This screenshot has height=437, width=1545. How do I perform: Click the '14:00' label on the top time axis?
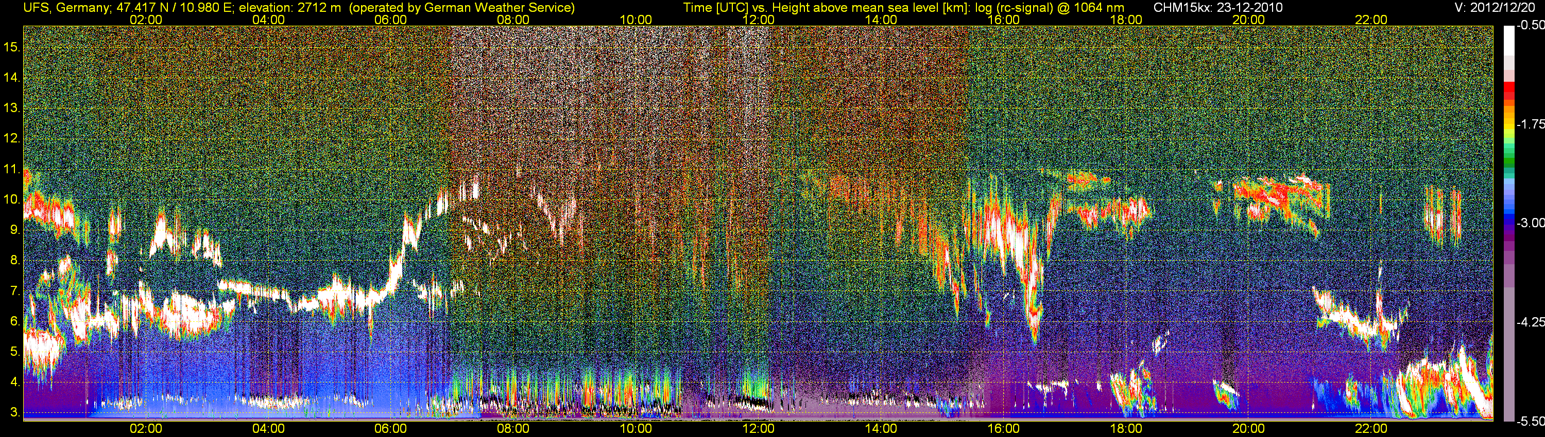[x=881, y=20]
